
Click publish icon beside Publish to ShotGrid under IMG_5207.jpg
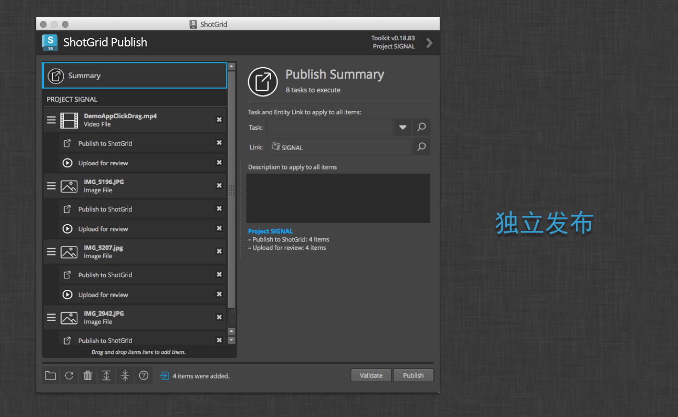tap(67, 275)
